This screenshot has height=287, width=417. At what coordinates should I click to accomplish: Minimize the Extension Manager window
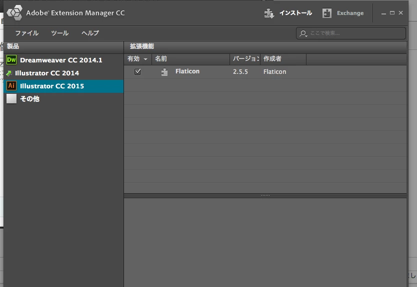coord(383,13)
